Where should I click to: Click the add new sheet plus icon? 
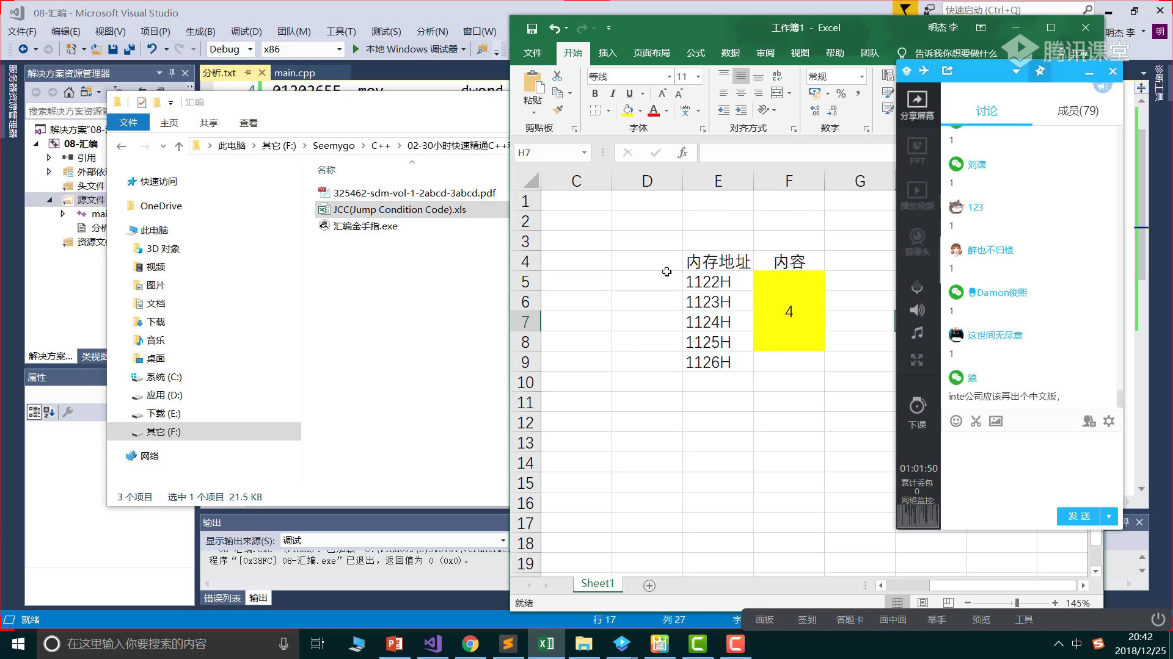pyautogui.click(x=649, y=586)
